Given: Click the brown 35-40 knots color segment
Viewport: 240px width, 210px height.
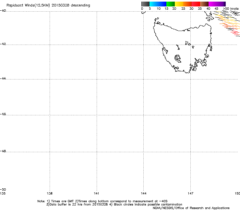Looking at the screenshot, I should pos(204,4).
